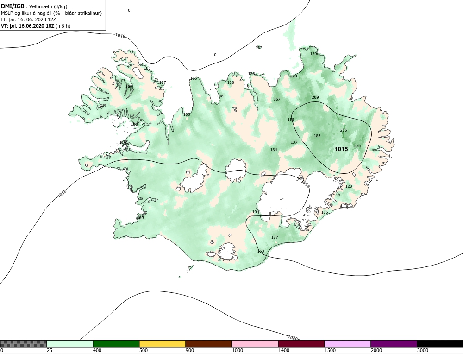The width and height of the screenshot is (463, 354).
Task: Click the 900 legend tick label
Action: click(190, 350)
